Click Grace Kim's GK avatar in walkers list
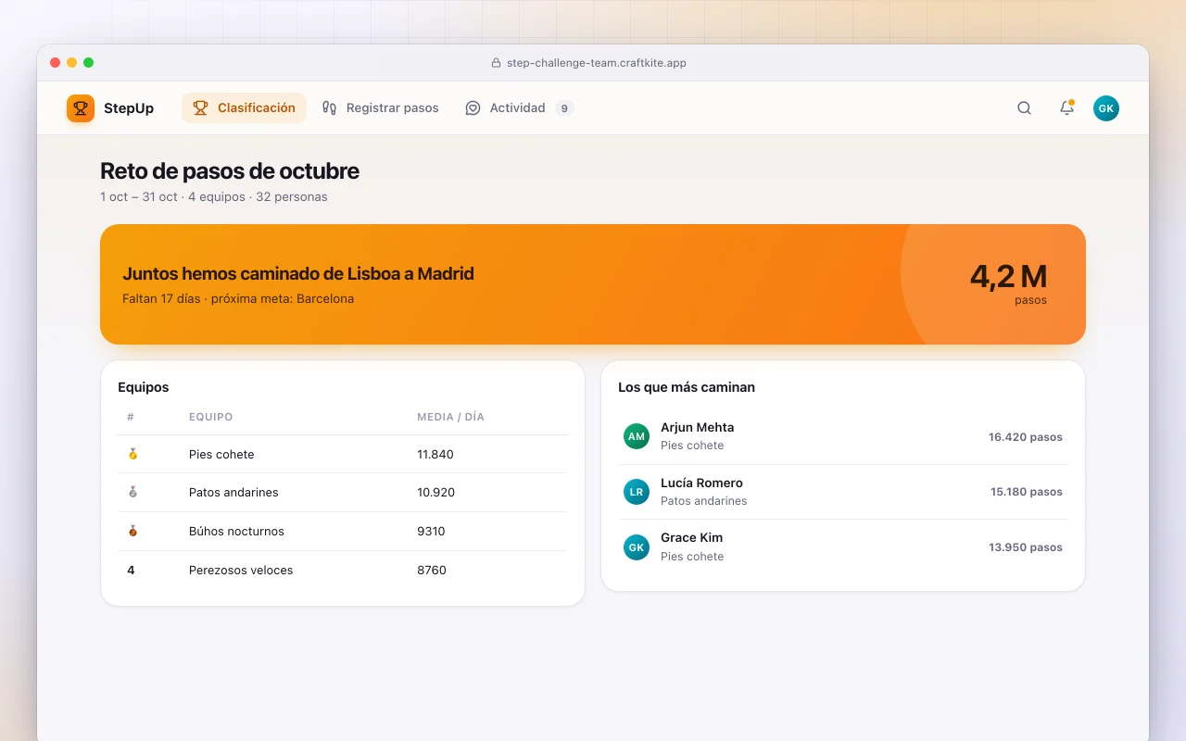This screenshot has height=741, width=1186. coord(637,547)
